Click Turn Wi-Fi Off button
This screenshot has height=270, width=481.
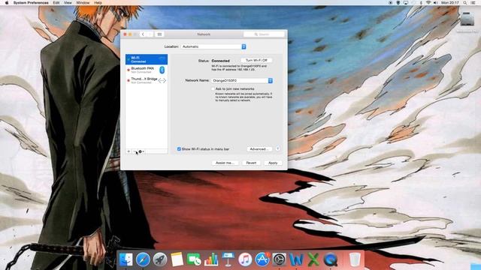click(256, 60)
